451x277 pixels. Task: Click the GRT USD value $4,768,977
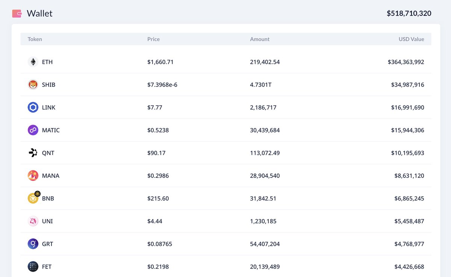pos(409,244)
